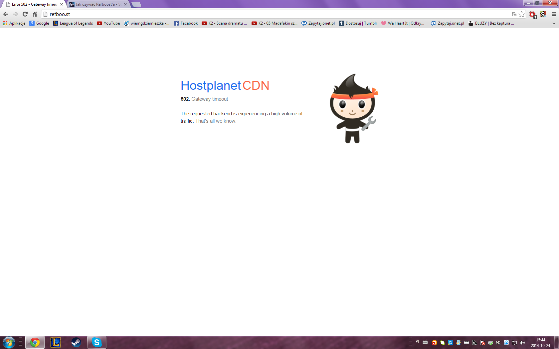The height and width of the screenshot is (349, 559).
Task: Open the browser home page
Action: point(35,14)
